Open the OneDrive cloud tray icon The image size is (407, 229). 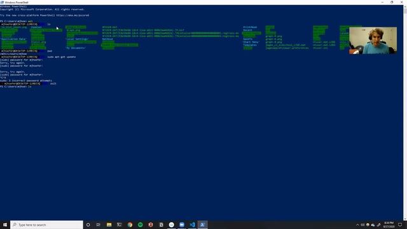tap(373, 225)
